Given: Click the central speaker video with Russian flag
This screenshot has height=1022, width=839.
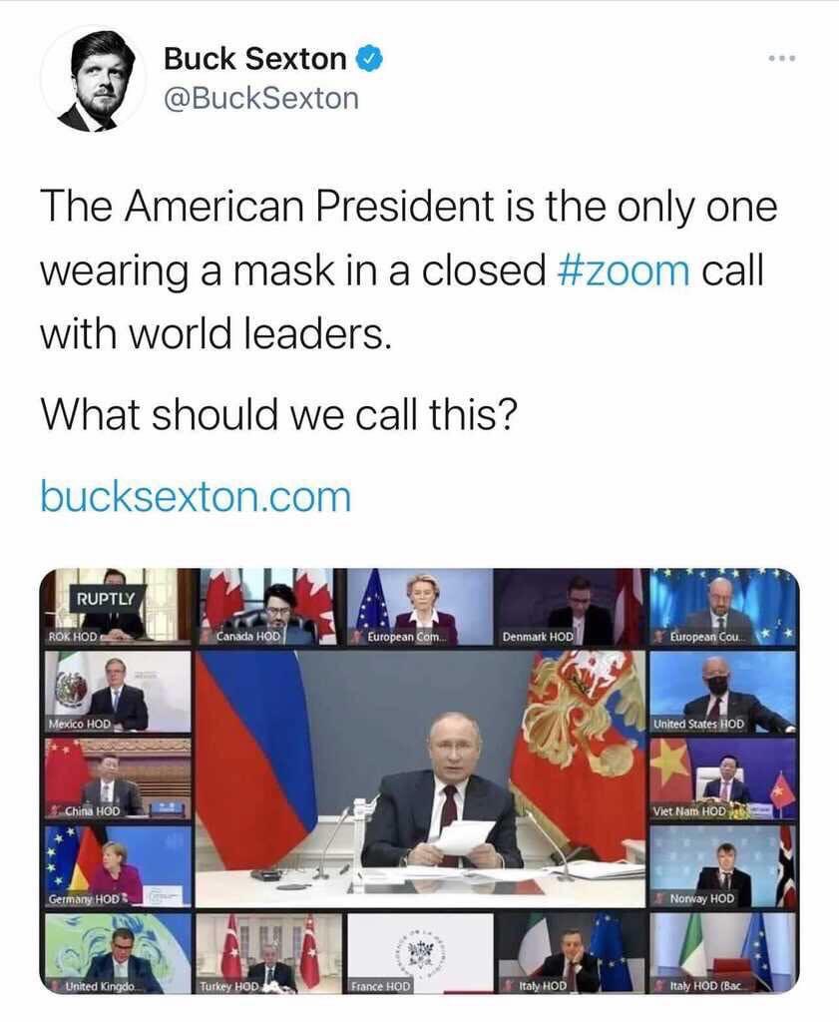Looking at the screenshot, I should 421,778.
